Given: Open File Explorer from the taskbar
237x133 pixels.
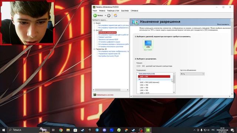Looking at the screenshot, I should [68, 130].
